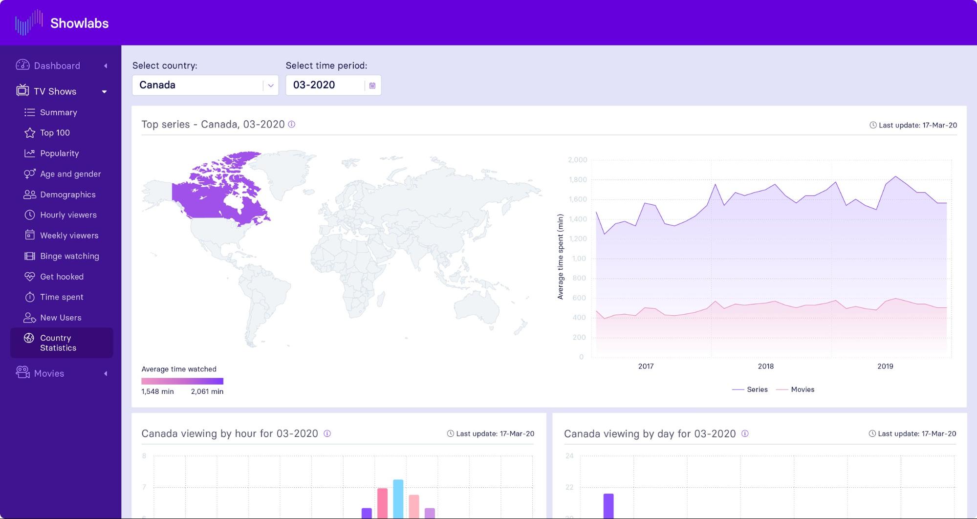Open the calendar picker icon

[x=372, y=86]
